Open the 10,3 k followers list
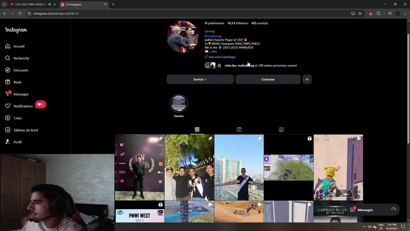This screenshot has width=410, height=231. coord(238,23)
